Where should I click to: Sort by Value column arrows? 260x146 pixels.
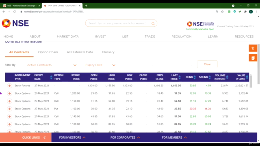(247, 77)
